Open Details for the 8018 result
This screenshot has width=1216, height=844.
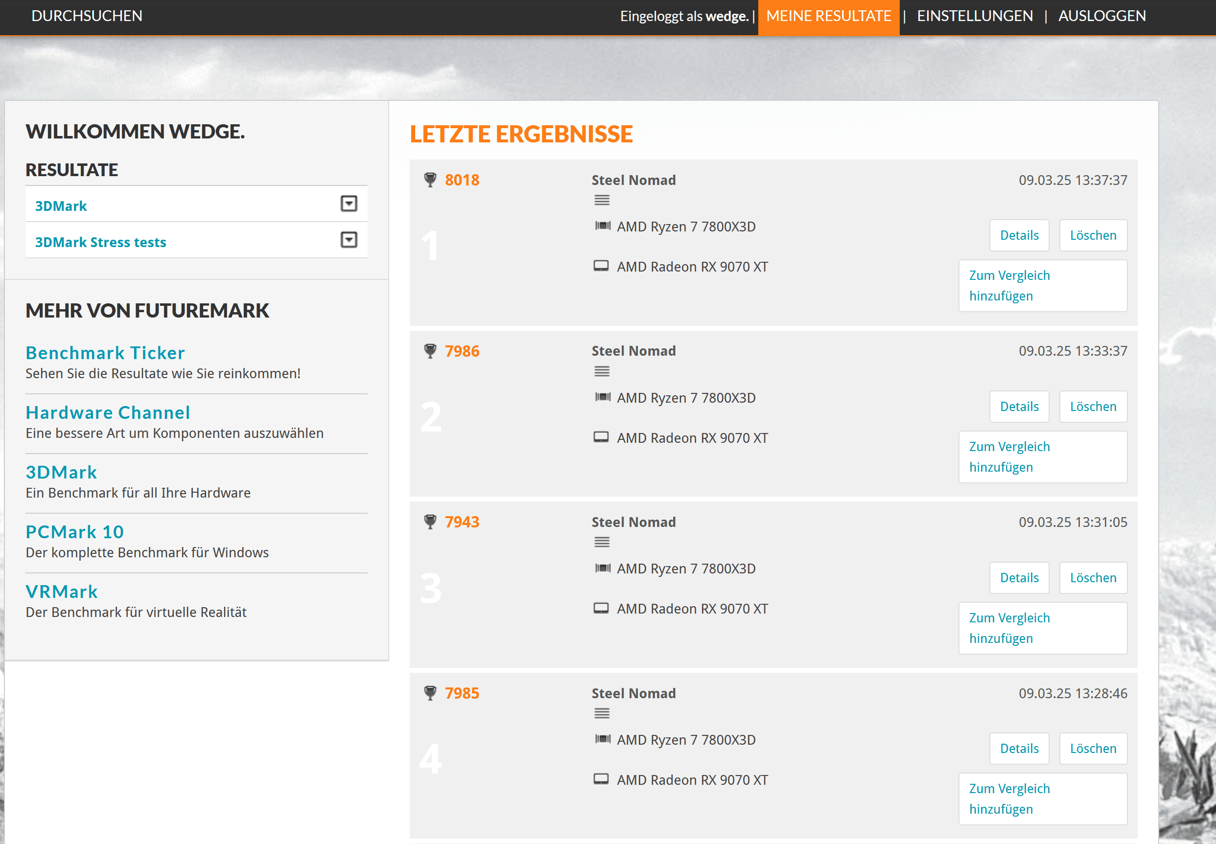coord(1019,235)
